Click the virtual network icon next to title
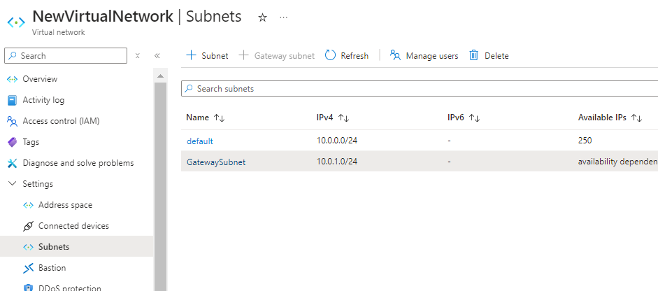Image resolution: width=658 pixels, height=291 pixels. pos(16,22)
